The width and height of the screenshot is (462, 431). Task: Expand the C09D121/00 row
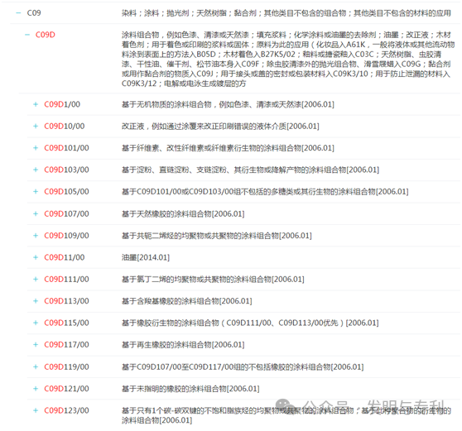click(36, 389)
